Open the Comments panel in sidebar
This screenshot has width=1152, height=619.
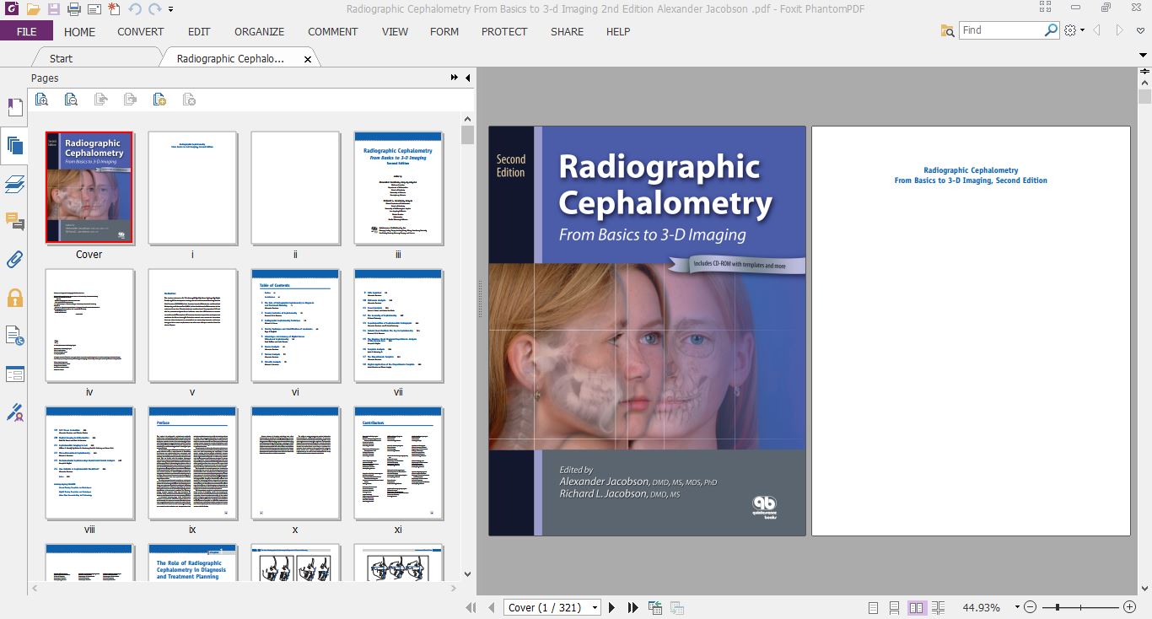[x=14, y=222]
